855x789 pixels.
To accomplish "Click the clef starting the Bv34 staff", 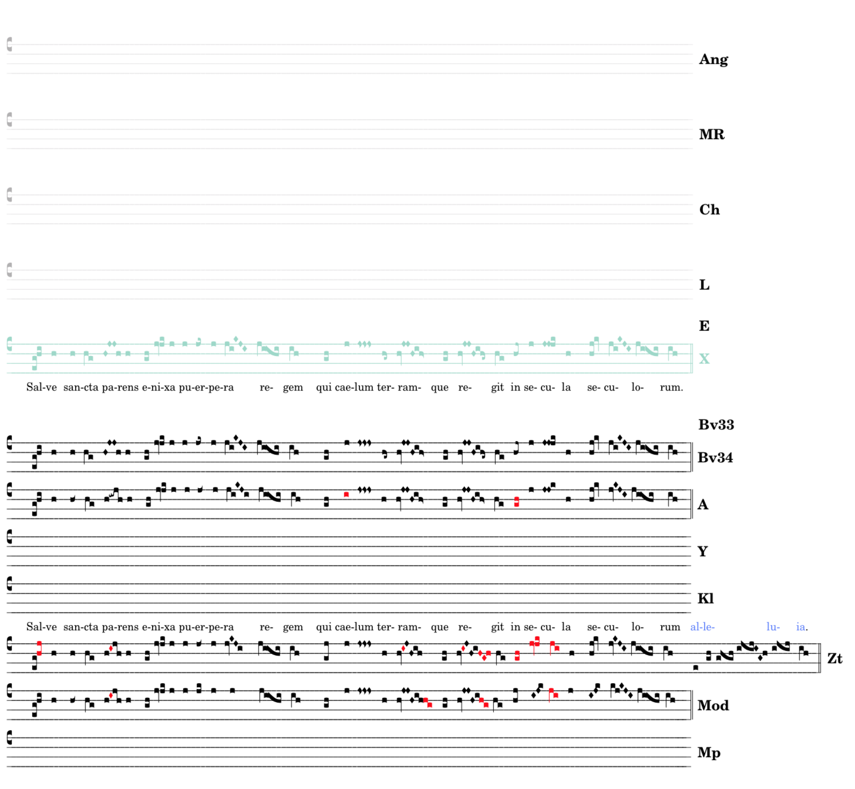I will (x=10, y=443).
